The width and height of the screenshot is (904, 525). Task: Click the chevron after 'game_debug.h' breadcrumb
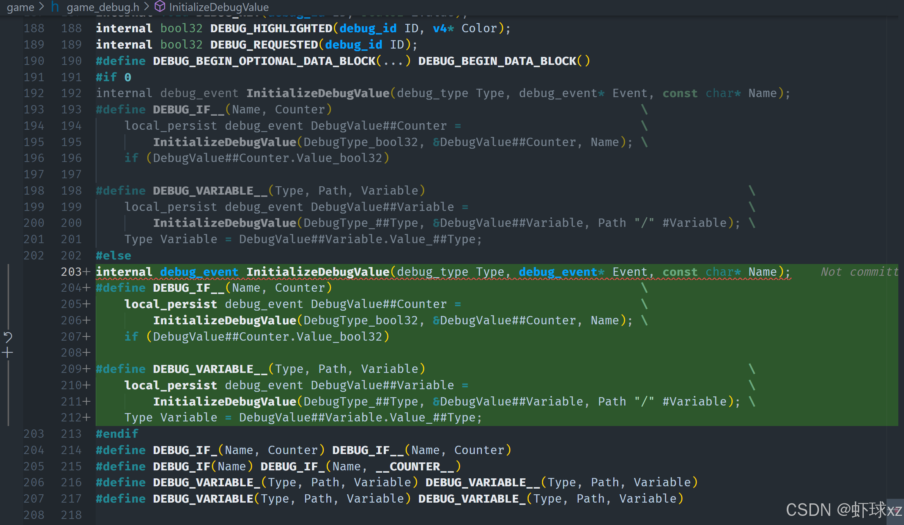146,7
